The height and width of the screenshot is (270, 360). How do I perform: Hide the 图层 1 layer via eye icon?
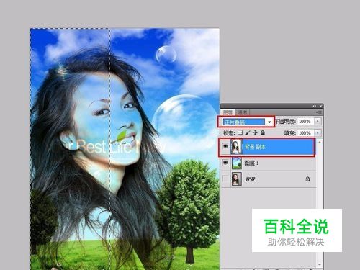coord(225,163)
